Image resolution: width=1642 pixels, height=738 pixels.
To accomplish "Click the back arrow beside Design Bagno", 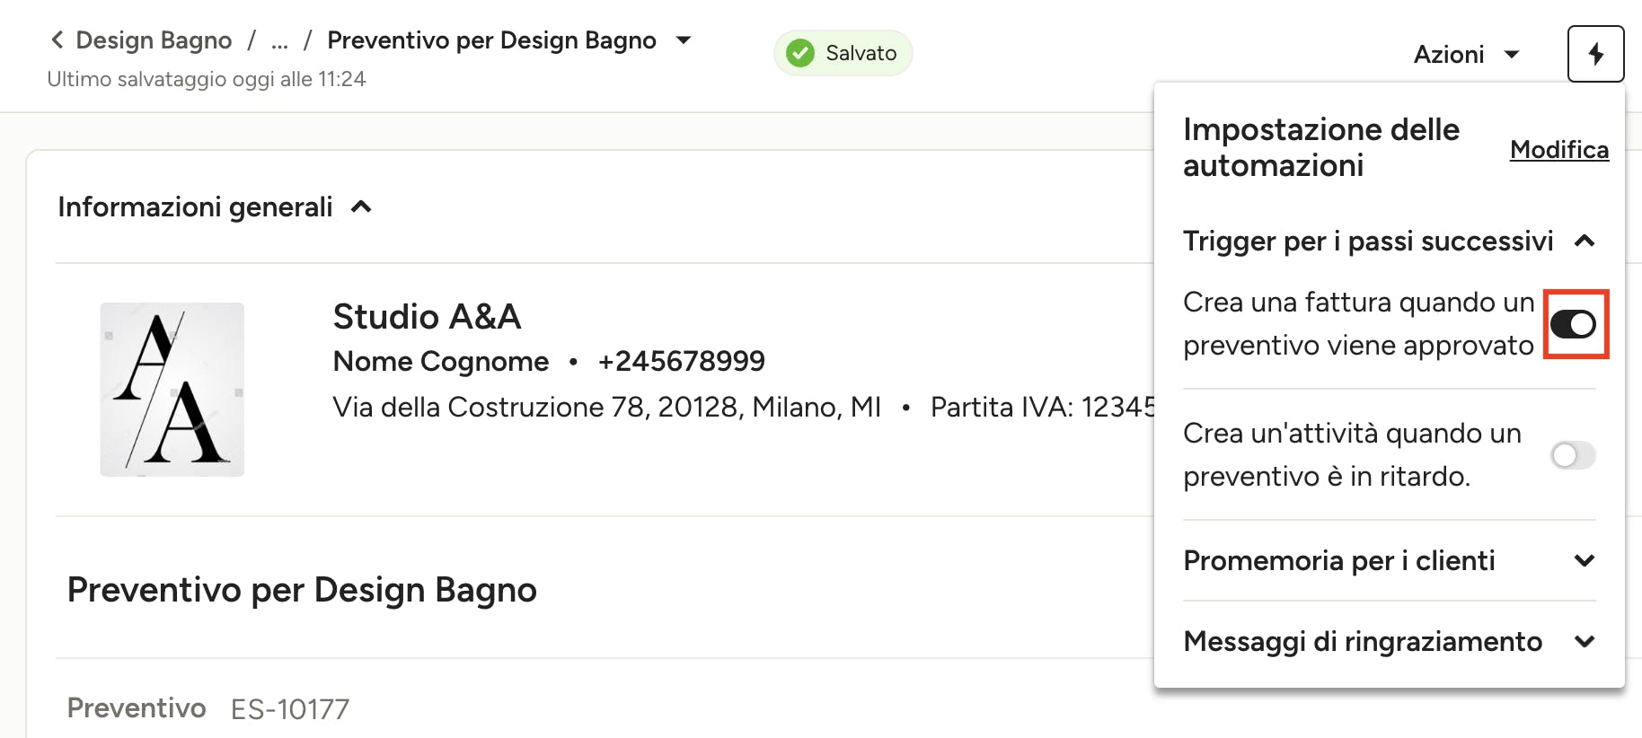I will coord(57,40).
